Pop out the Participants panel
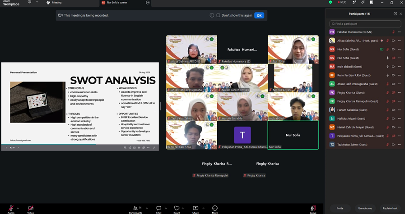405x214 pixels. [395, 14]
